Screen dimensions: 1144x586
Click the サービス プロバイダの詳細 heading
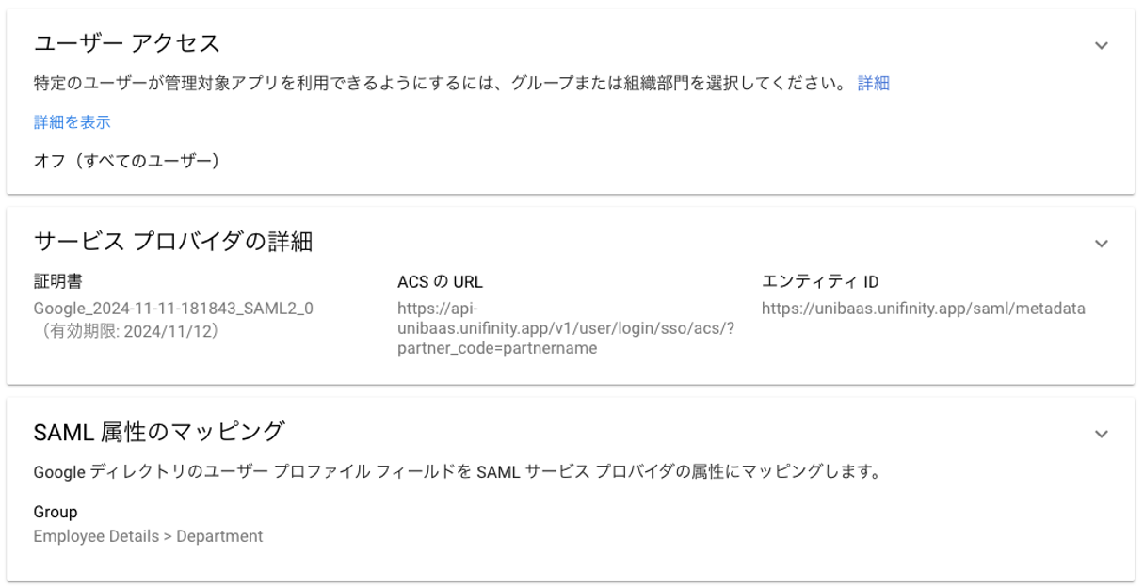(x=172, y=242)
